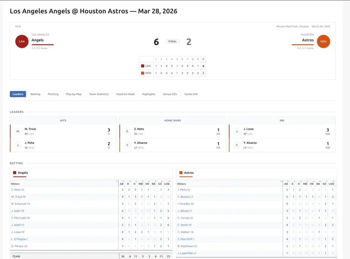Open the Head-to-Head tab
The height and width of the screenshot is (259, 350).
[125, 94]
